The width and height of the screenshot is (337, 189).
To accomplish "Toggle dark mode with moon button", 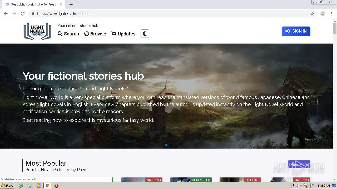I will coord(145,34).
